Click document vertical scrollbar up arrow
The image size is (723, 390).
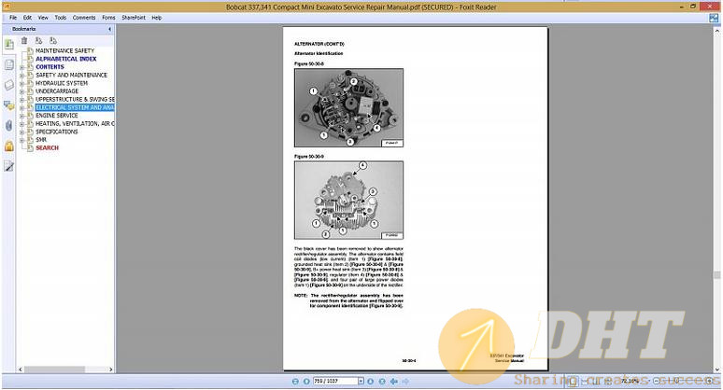717,32
